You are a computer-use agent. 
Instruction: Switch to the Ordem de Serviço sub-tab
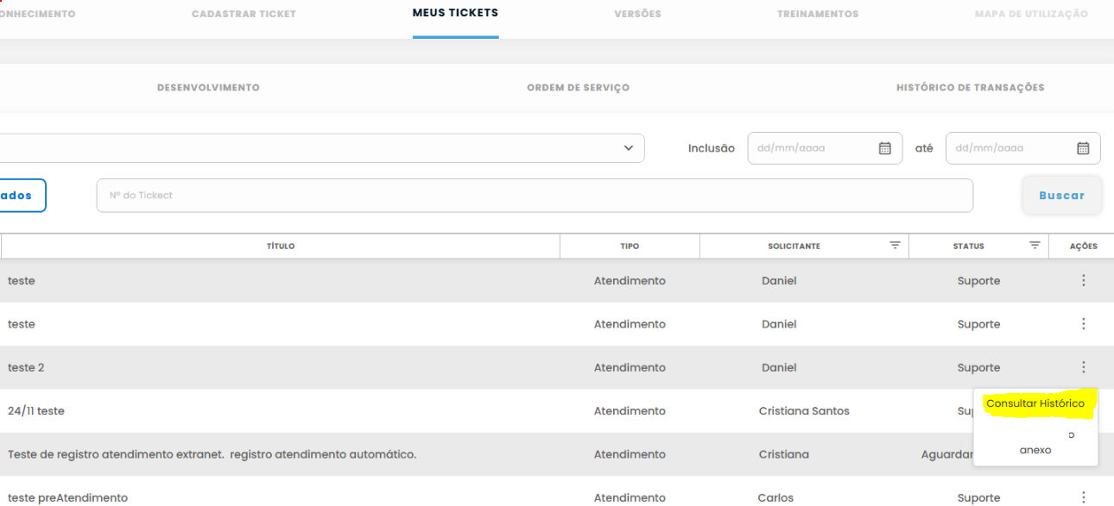[578, 88]
